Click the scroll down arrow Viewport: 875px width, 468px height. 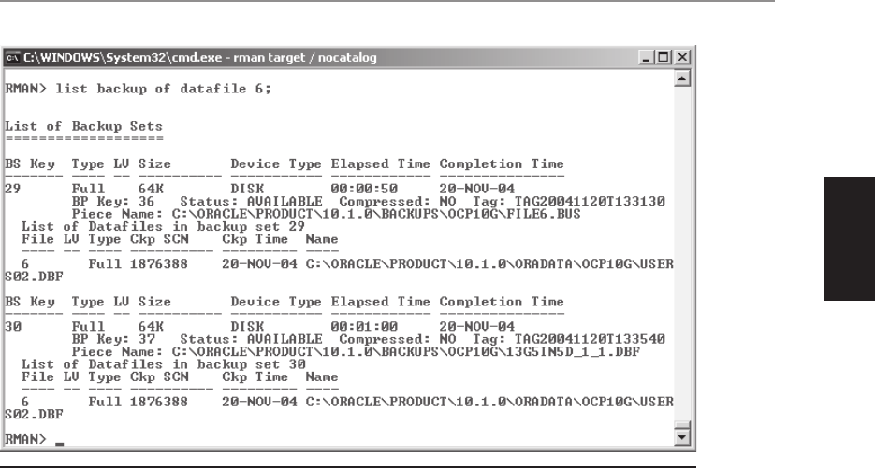point(682,438)
